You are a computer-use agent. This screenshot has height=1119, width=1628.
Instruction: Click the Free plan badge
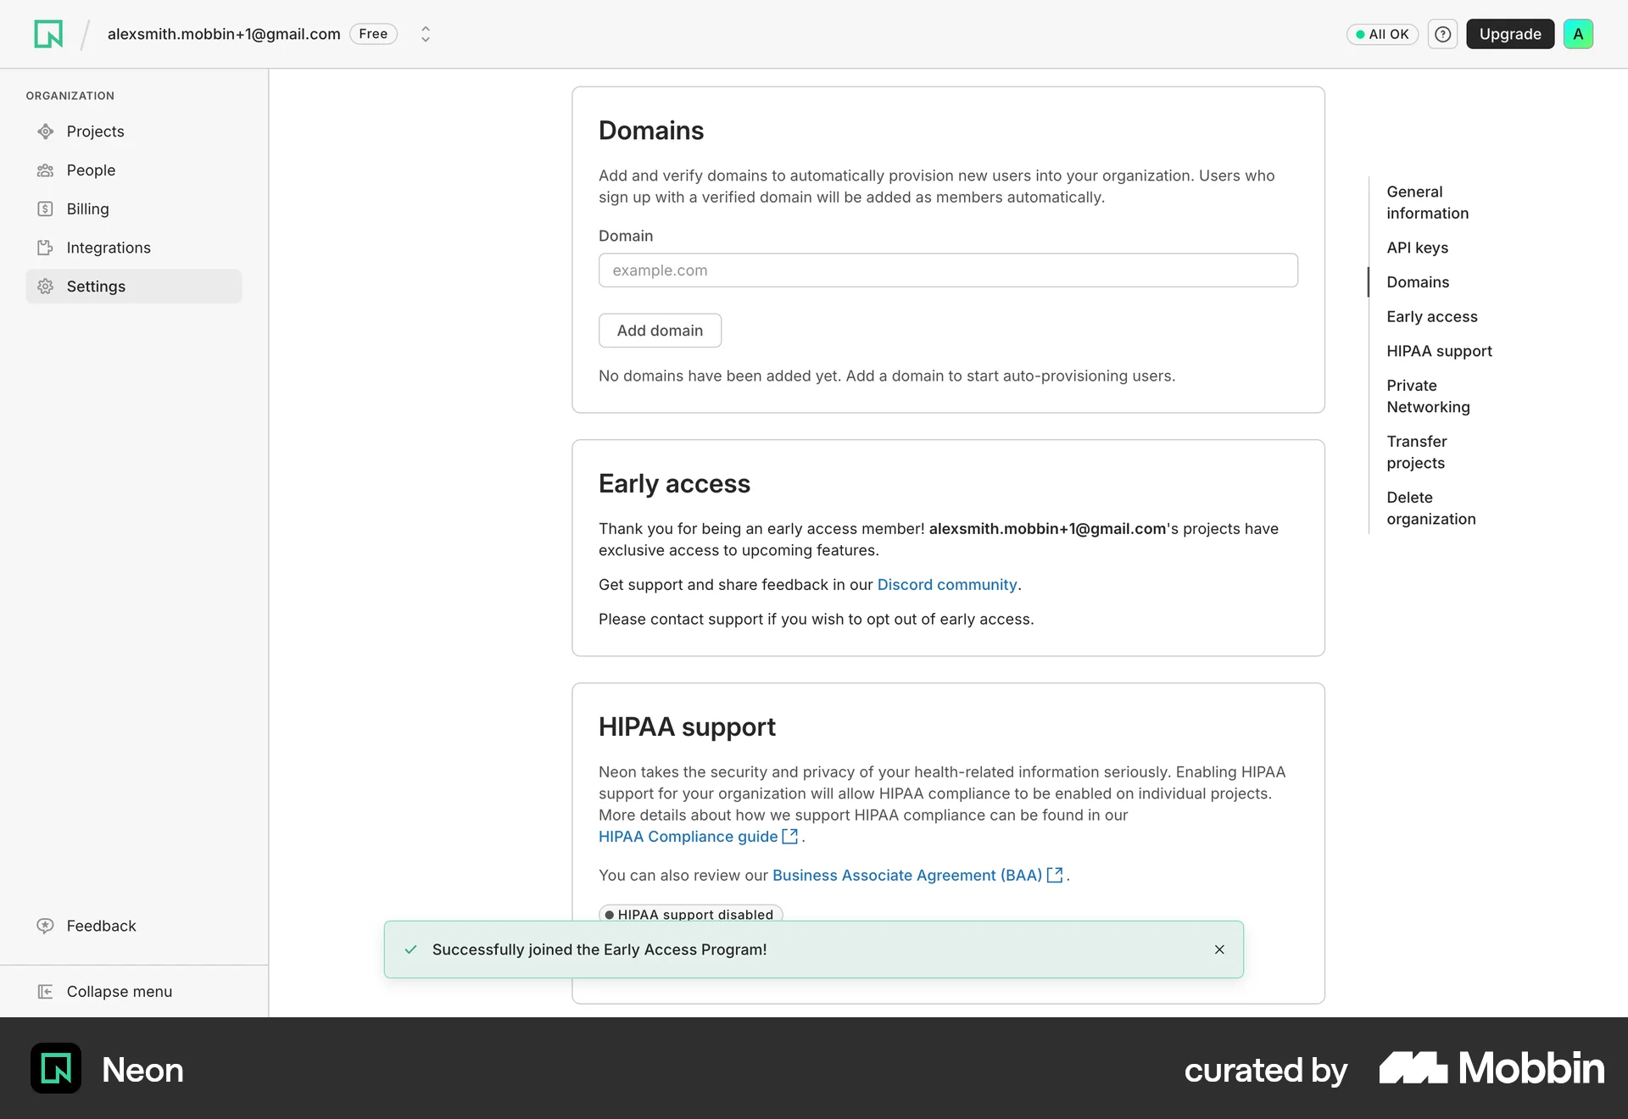point(373,34)
